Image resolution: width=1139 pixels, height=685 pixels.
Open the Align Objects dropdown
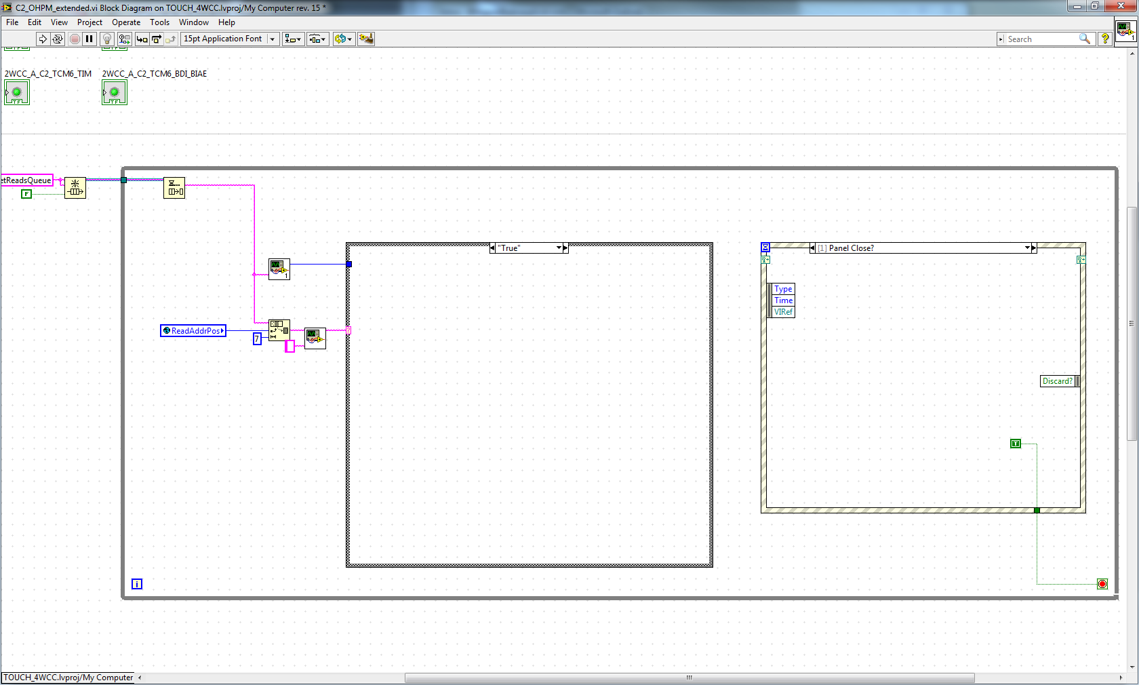click(293, 39)
